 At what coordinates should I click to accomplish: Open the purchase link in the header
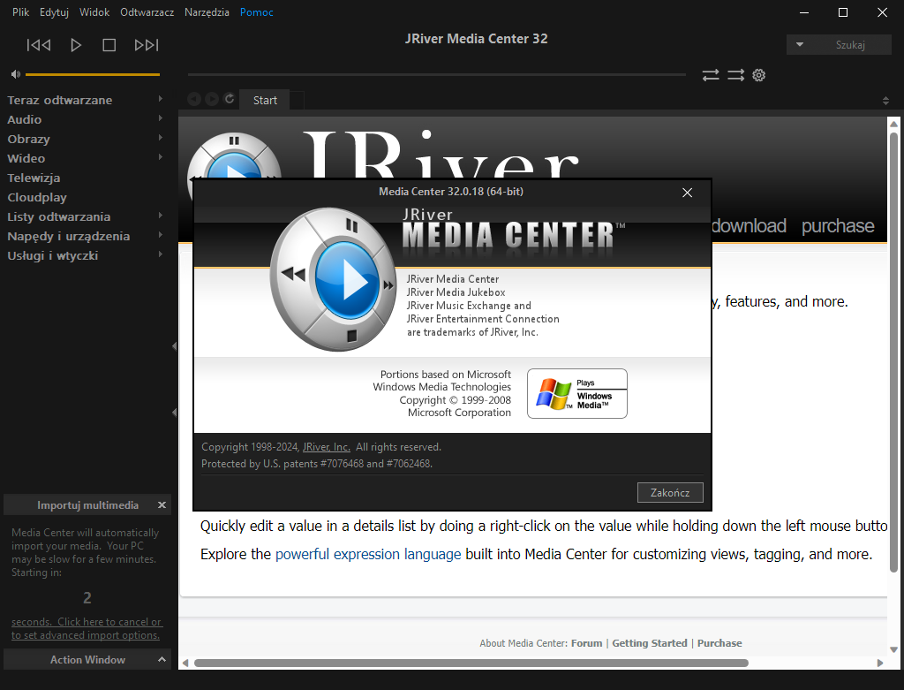click(x=838, y=225)
